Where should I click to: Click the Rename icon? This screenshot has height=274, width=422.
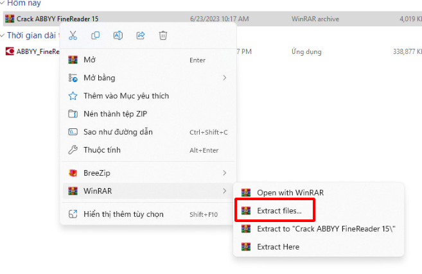pyautogui.click(x=118, y=35)
